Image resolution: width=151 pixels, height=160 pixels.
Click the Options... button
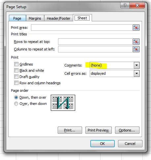pyautogui.click(x=127, y=130)
